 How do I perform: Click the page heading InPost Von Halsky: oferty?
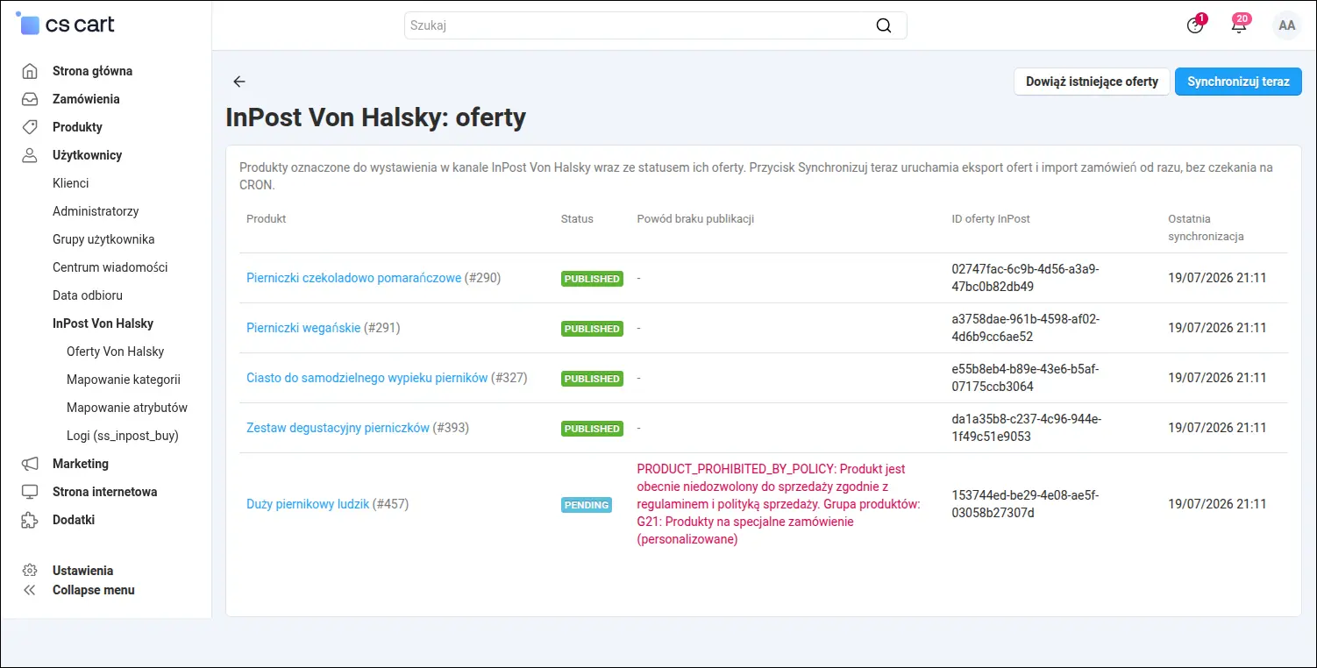coord(376,118)
